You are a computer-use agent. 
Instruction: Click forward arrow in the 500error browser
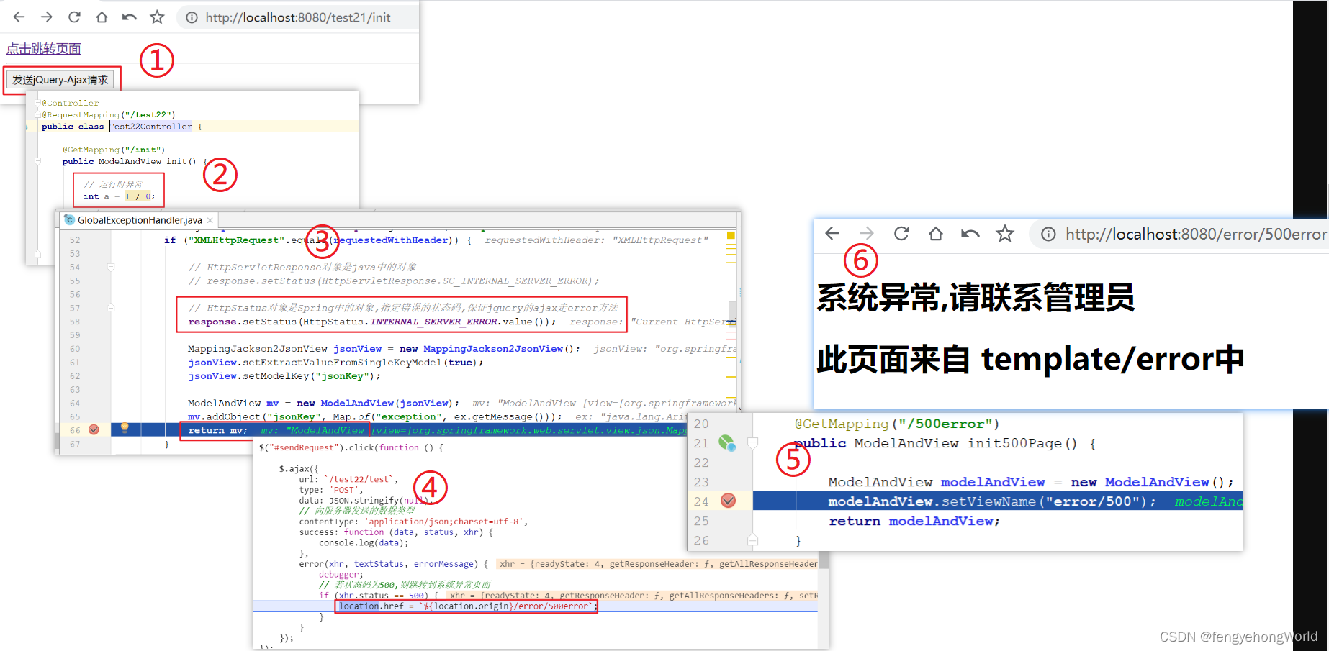click(867, 233)
